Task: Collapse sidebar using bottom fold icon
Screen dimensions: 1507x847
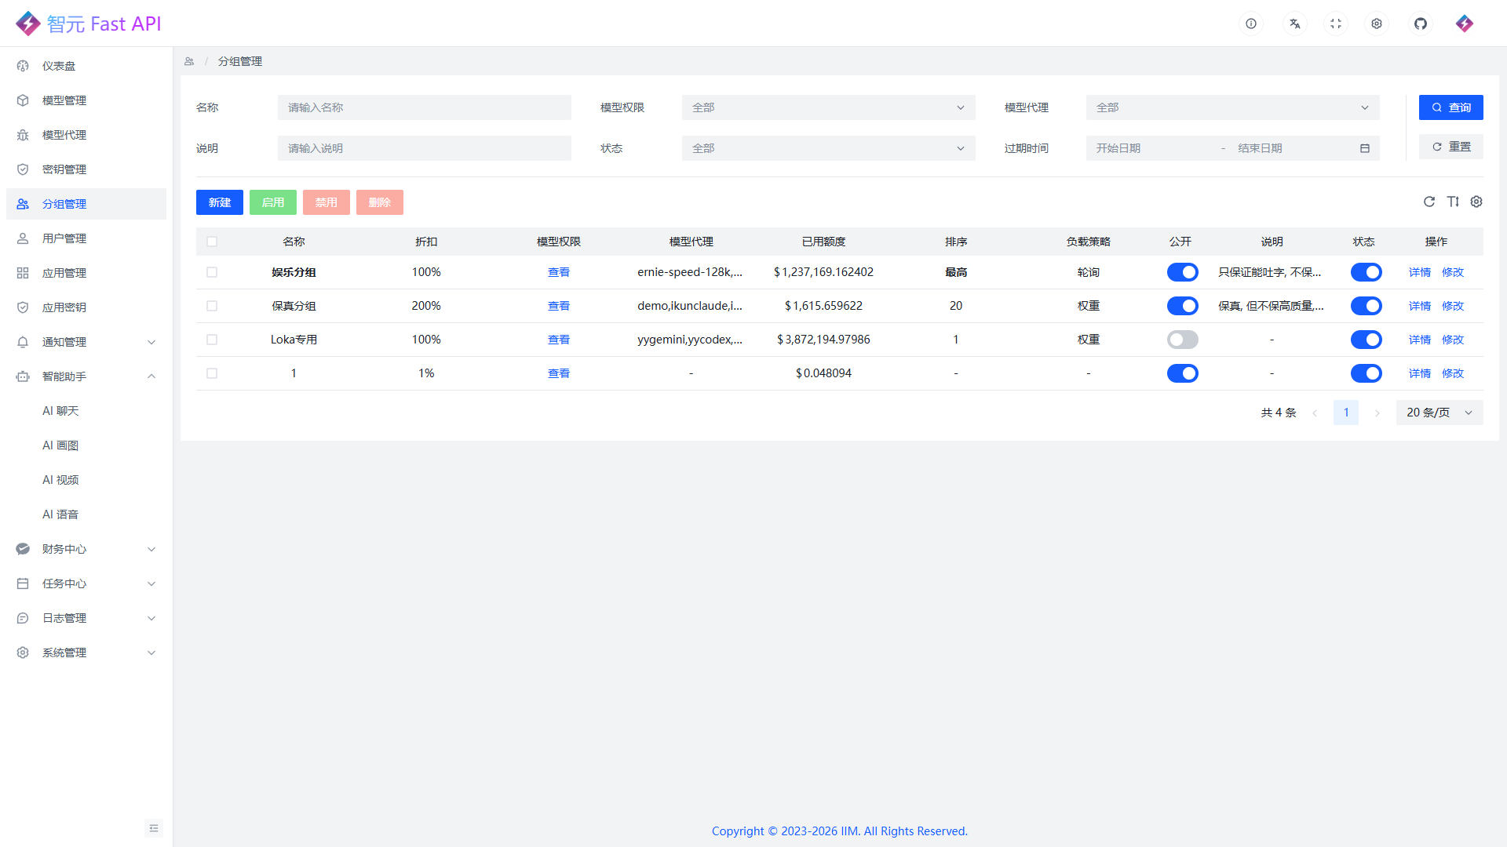Action: click(x=154, y=828)
